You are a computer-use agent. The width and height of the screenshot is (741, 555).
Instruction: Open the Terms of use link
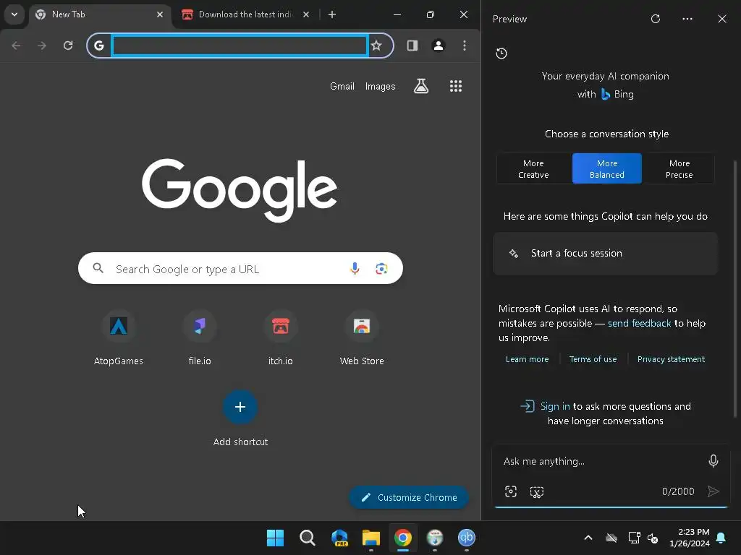click(593, 359)
